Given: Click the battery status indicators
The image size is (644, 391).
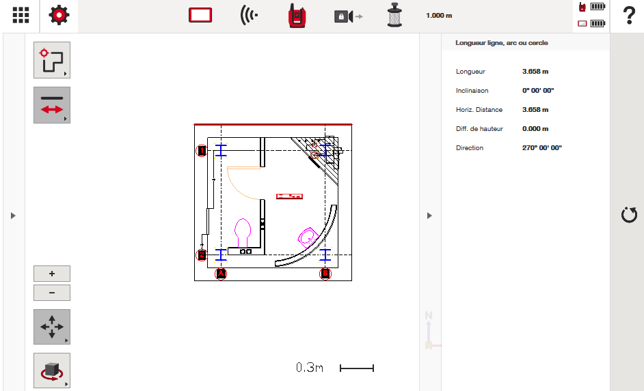Looking at the screenshot, I should (x=592, y=16).
